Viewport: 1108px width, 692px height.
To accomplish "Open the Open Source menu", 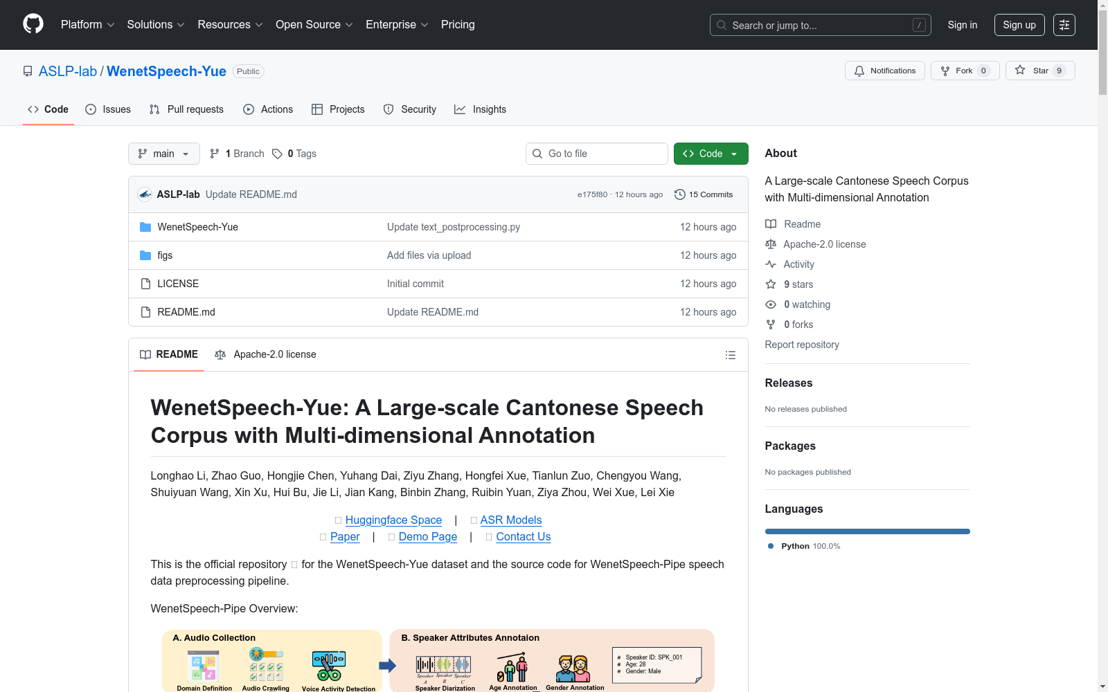I will [x=314, y=25].
